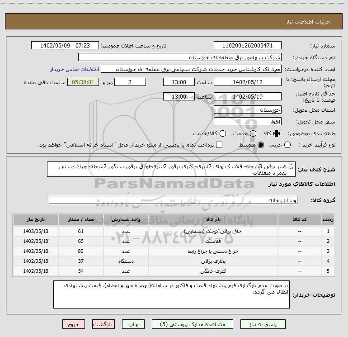Click the گروه کالا field showing وسایل خانه
Screen dimensions: 348x337
(173, 200)
